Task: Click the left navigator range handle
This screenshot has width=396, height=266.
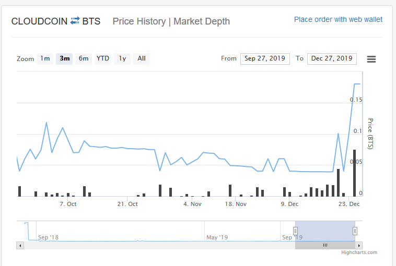Action: point(295,231)
